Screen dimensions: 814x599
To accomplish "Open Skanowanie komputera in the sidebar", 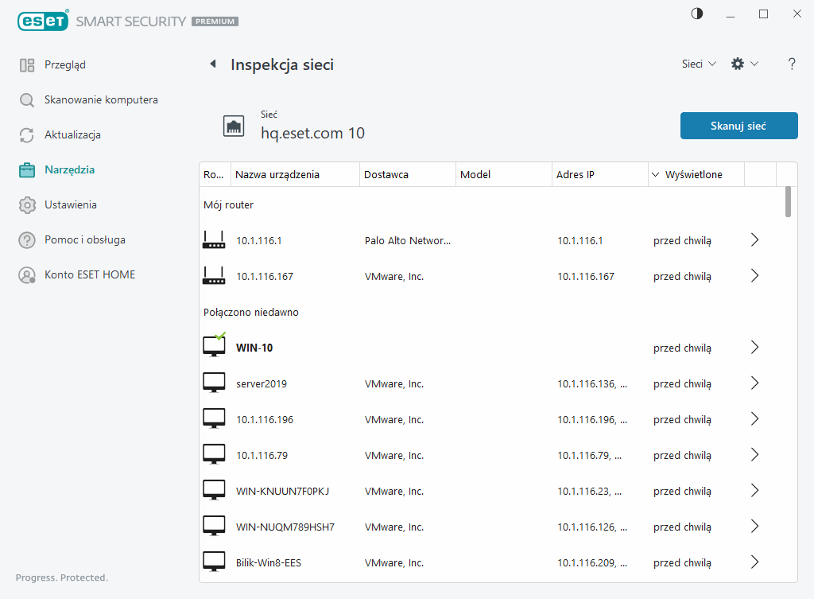I will click(x=100, y=100).
